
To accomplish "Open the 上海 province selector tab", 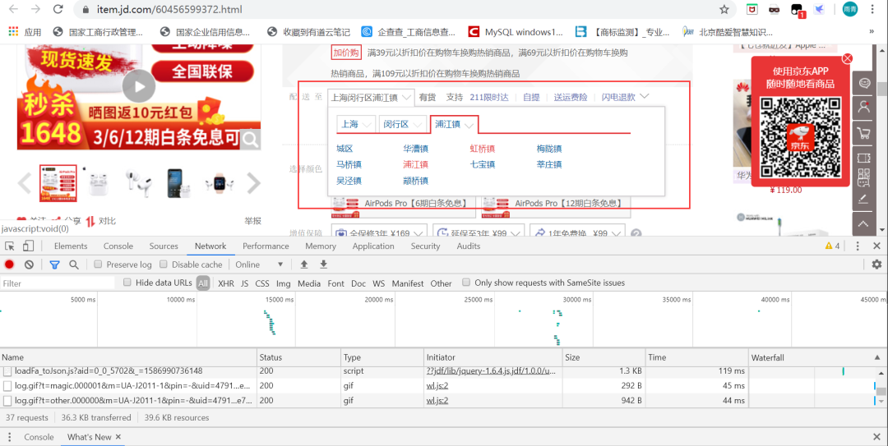I will click(x=356, y=124).
